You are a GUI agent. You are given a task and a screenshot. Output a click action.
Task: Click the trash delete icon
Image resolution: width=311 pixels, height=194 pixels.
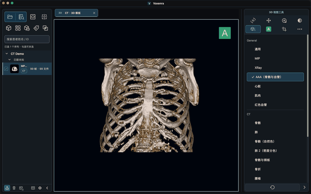click(14, 188)
